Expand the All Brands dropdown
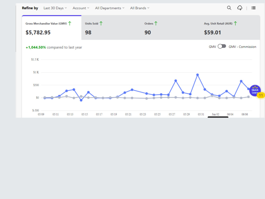The width and height of the screenshot is (265, 199). tap(140, 8)
